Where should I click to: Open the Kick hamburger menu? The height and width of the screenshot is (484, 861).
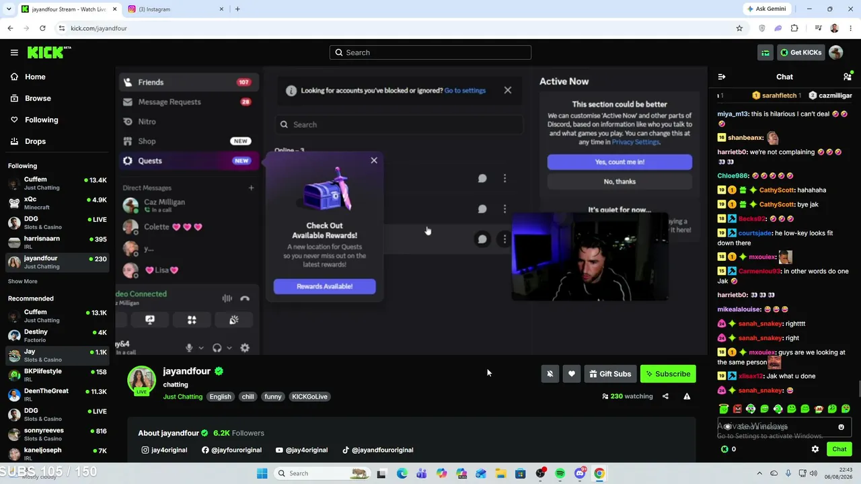(x=14, y=52)
